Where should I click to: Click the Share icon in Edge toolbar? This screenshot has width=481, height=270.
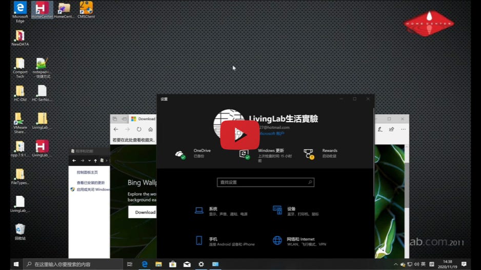[x=391, y=129]
